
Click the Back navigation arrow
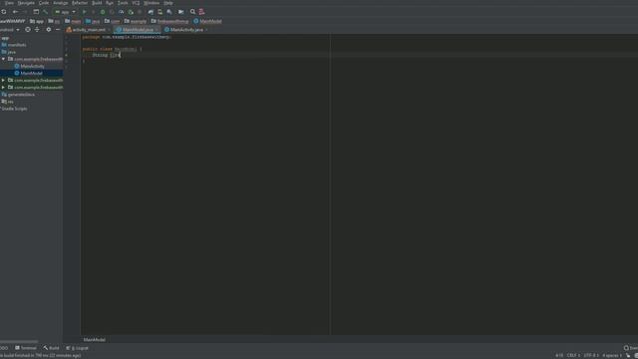pos(15,12)
